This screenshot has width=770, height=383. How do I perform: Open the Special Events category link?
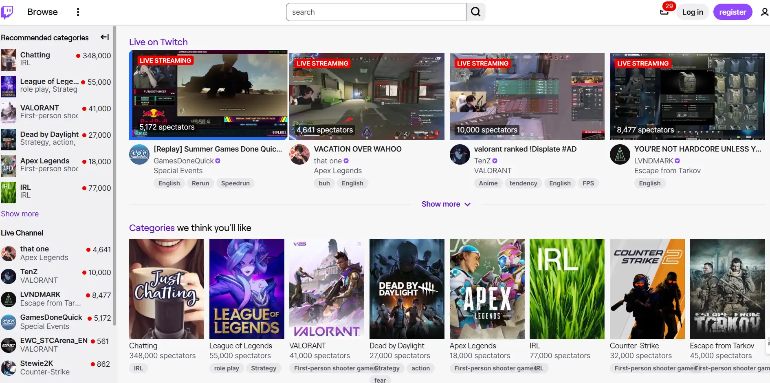click(178, 171)
